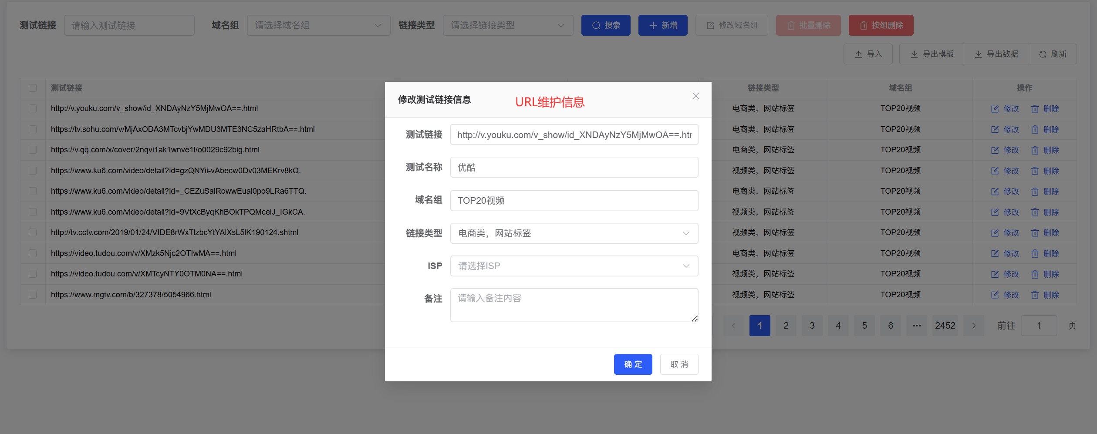Click the 导入 import icon button
1097x434 pixels.
(x=858, y=54)
